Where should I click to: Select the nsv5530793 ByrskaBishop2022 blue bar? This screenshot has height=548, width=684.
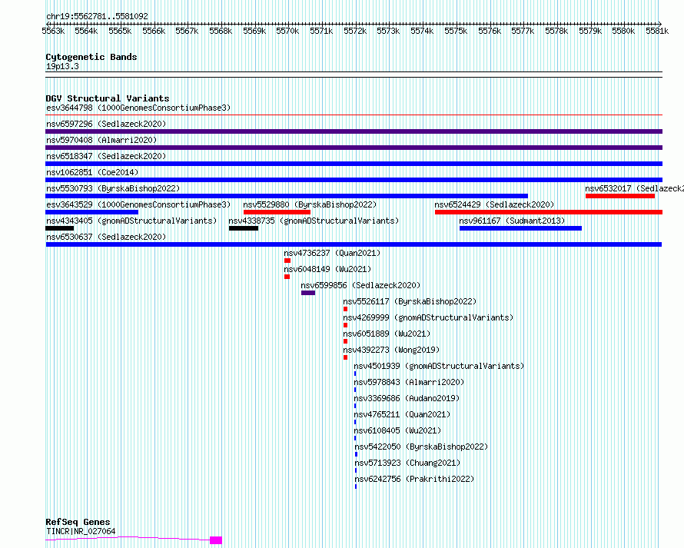(x=287, y=196)
